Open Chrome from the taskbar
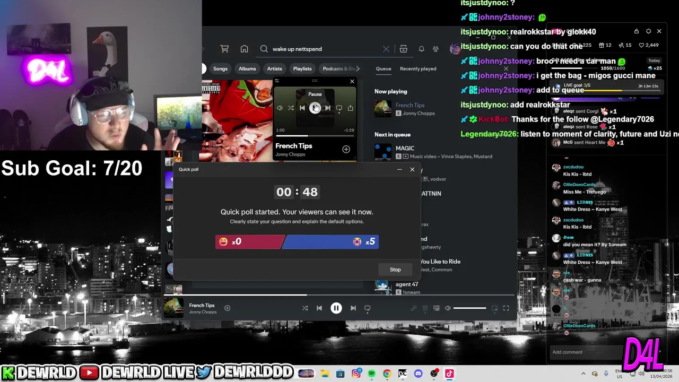The height and width of the screenshot is (382, 679). pos(387,374)
